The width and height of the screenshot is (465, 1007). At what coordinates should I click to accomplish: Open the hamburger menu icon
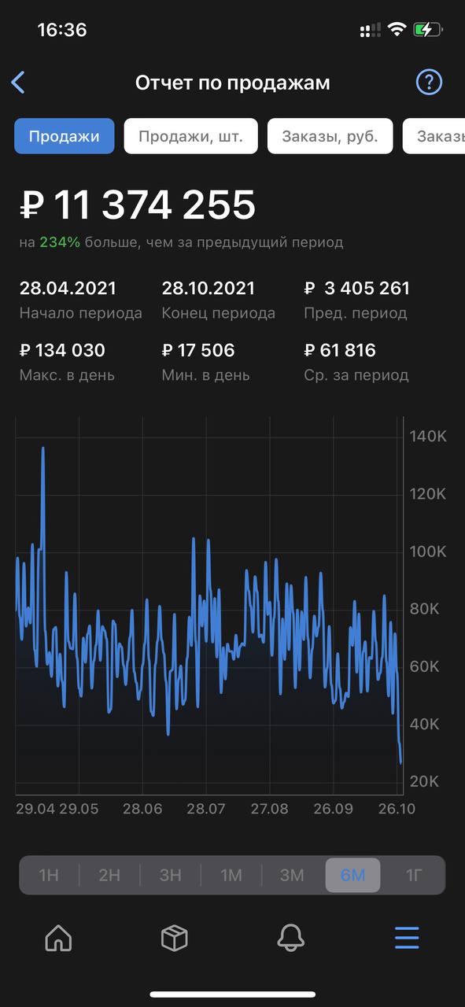click(407, 938)
